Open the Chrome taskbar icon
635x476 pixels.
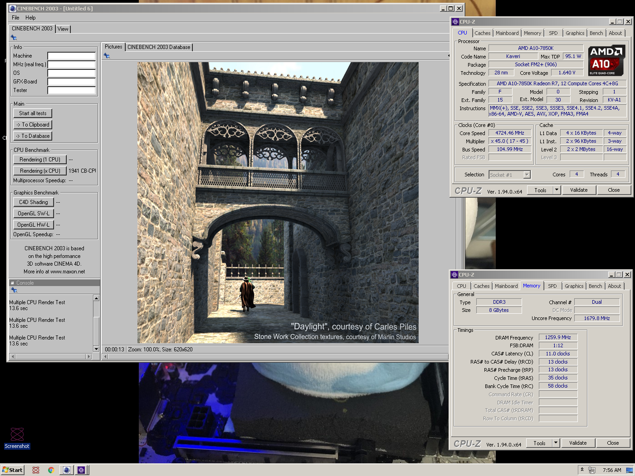(51, 470)
